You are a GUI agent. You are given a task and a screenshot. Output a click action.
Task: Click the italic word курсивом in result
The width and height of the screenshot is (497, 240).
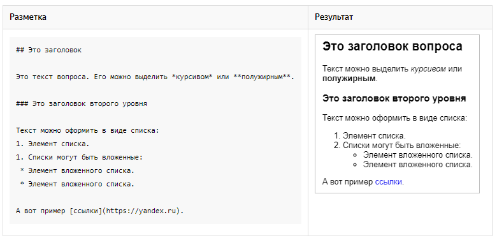coord(428,69)
